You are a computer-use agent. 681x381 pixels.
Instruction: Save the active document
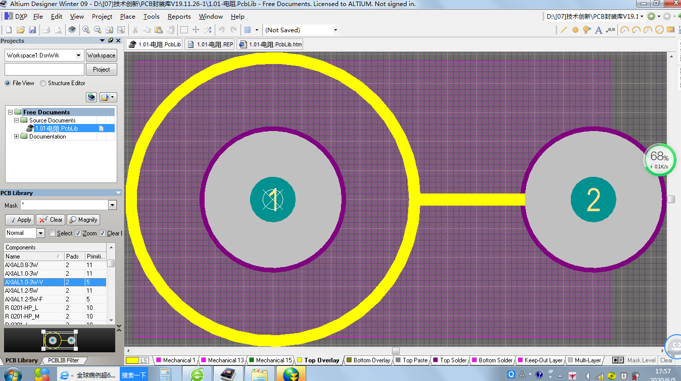pos(32,30)
